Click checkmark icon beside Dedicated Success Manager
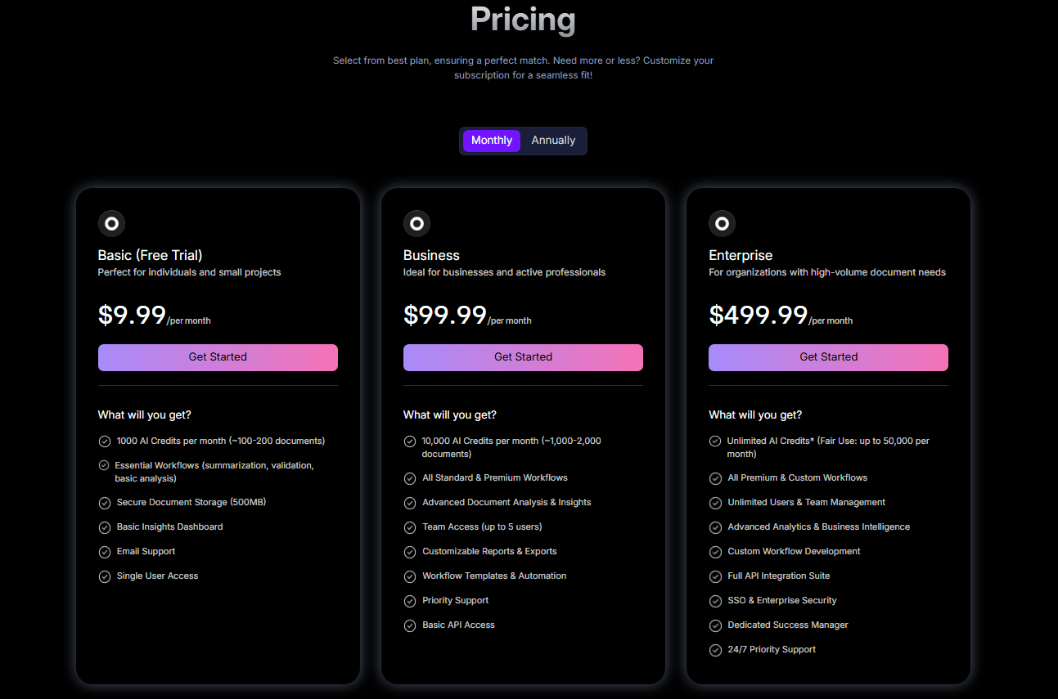Screen dimensions: 1058x699 [715, 625]
